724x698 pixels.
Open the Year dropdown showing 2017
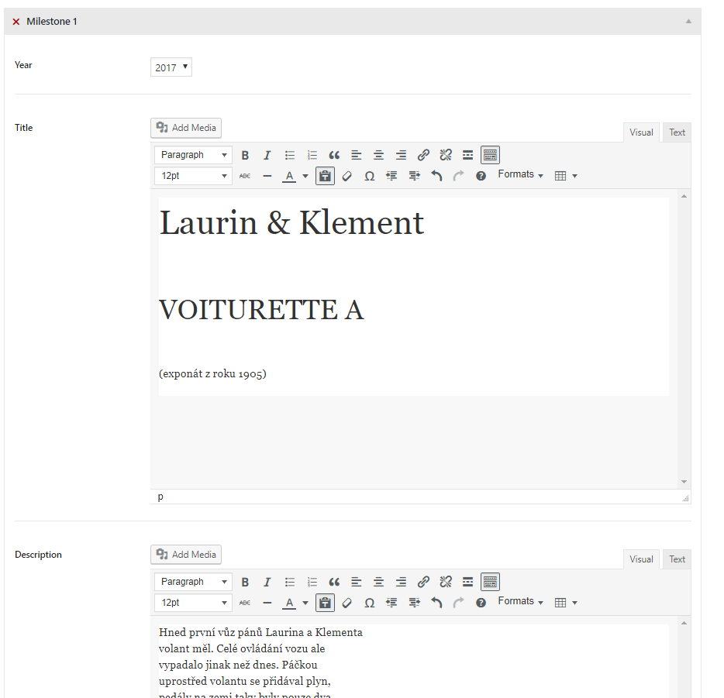[171, 67]
